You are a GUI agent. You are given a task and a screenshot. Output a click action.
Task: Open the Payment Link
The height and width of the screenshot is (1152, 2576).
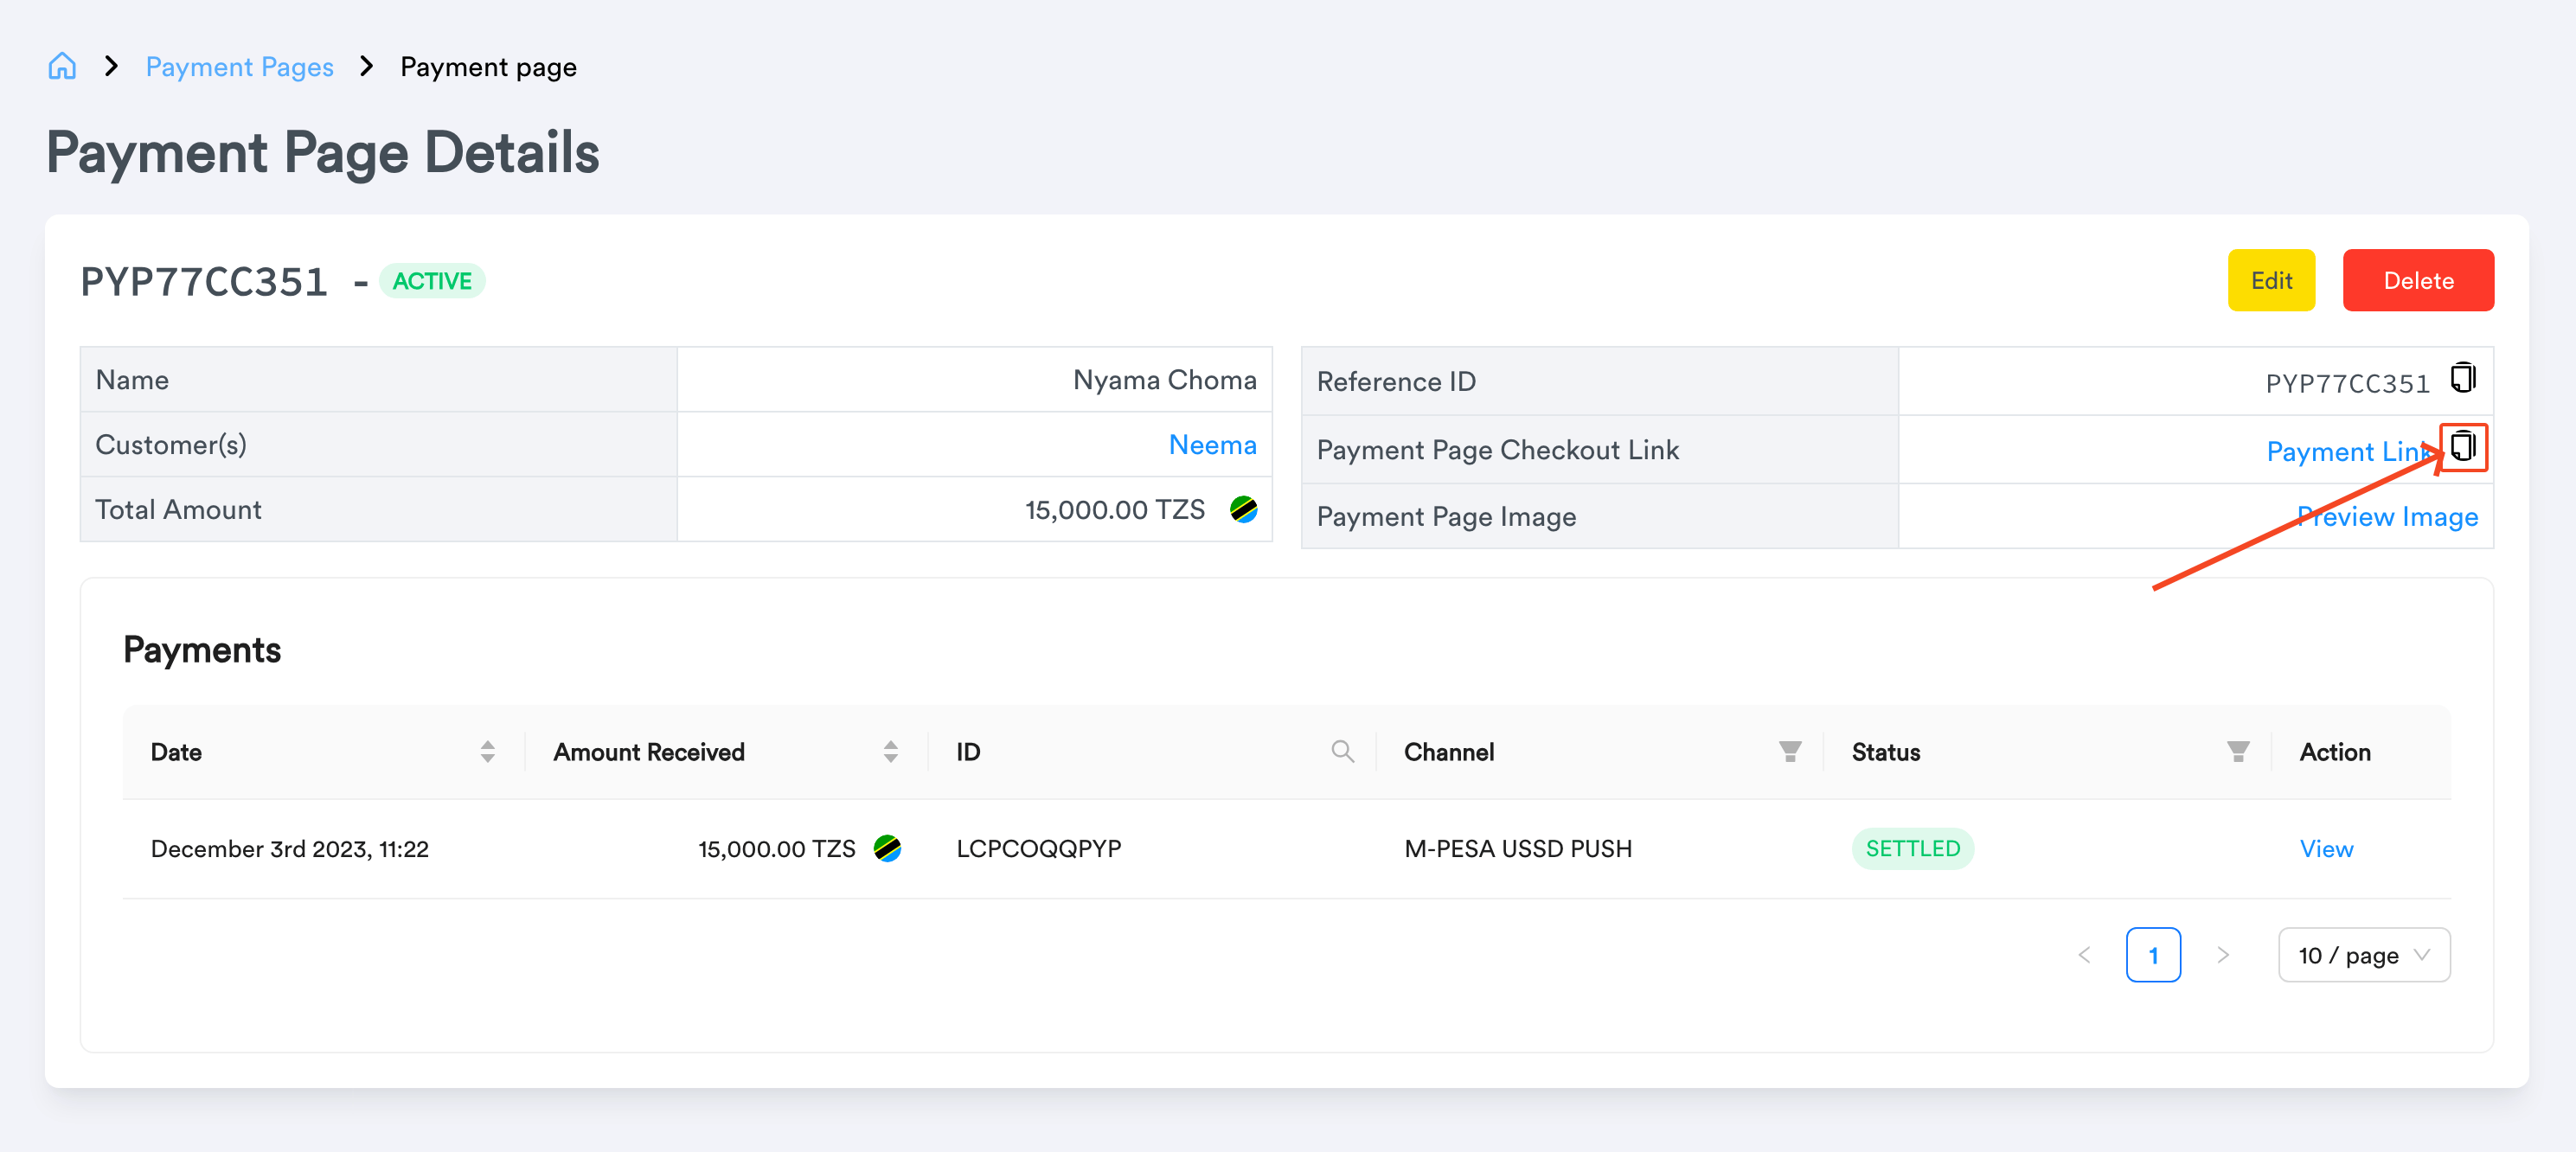pos(2350,451)
